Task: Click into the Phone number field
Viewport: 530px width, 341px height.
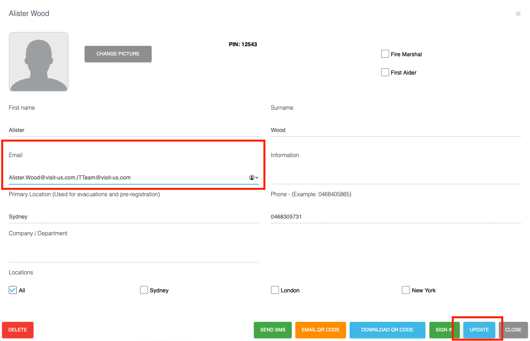Action: click(396, 217)
